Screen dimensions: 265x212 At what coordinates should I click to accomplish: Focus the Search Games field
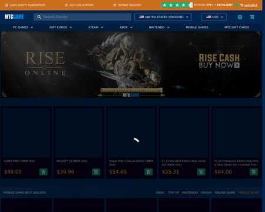[x=82, y=17]
